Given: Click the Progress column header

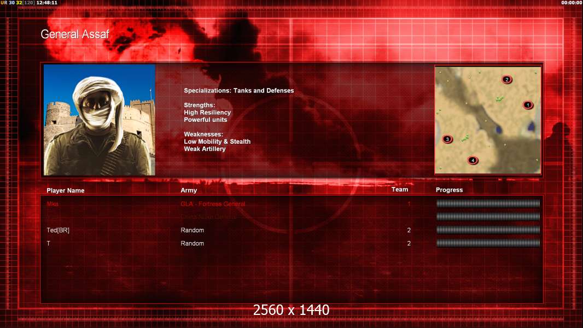Looking at the screenshot, I should coord(449,190).
